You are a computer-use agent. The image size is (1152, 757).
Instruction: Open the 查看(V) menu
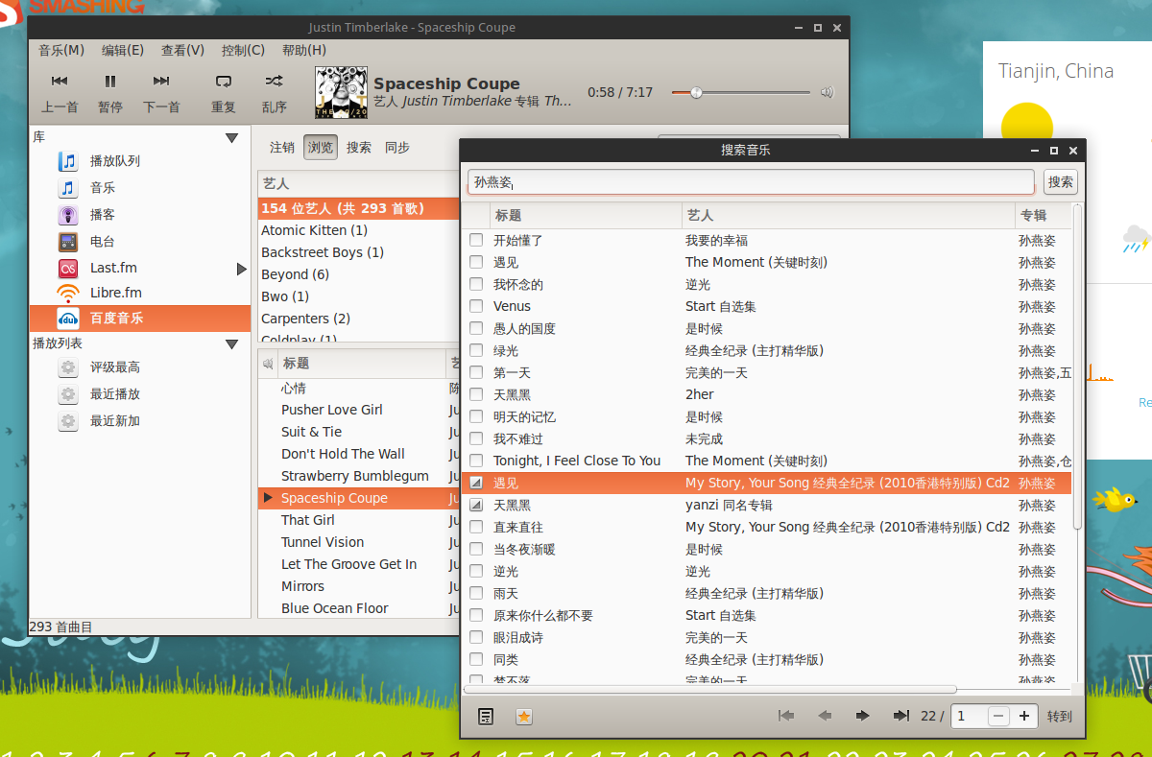[x=182, y=50]
